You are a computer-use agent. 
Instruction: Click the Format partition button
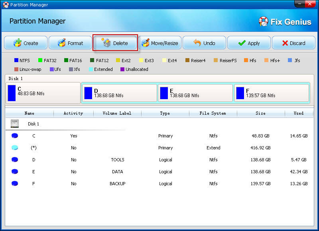[x=71, y=43]
